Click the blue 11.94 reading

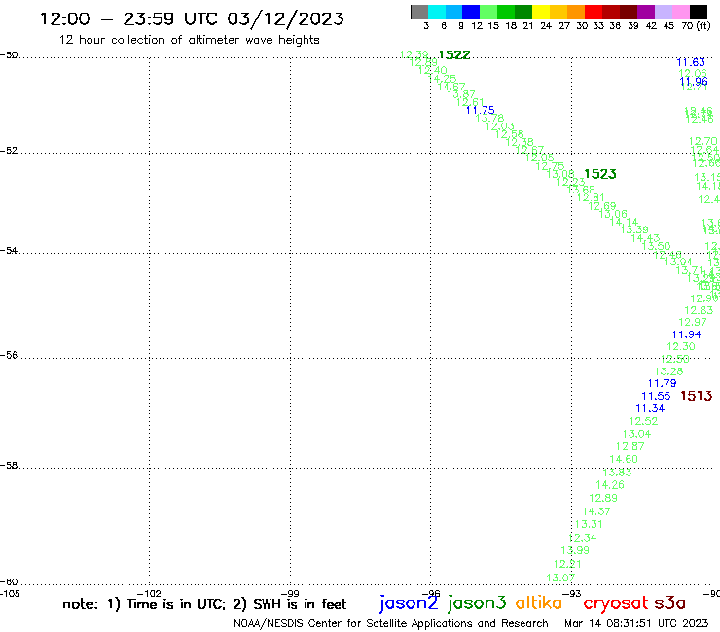687,334
